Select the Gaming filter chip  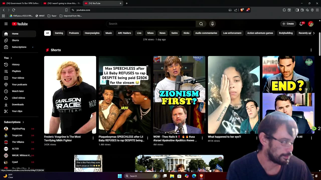click(x=59, y=33)
